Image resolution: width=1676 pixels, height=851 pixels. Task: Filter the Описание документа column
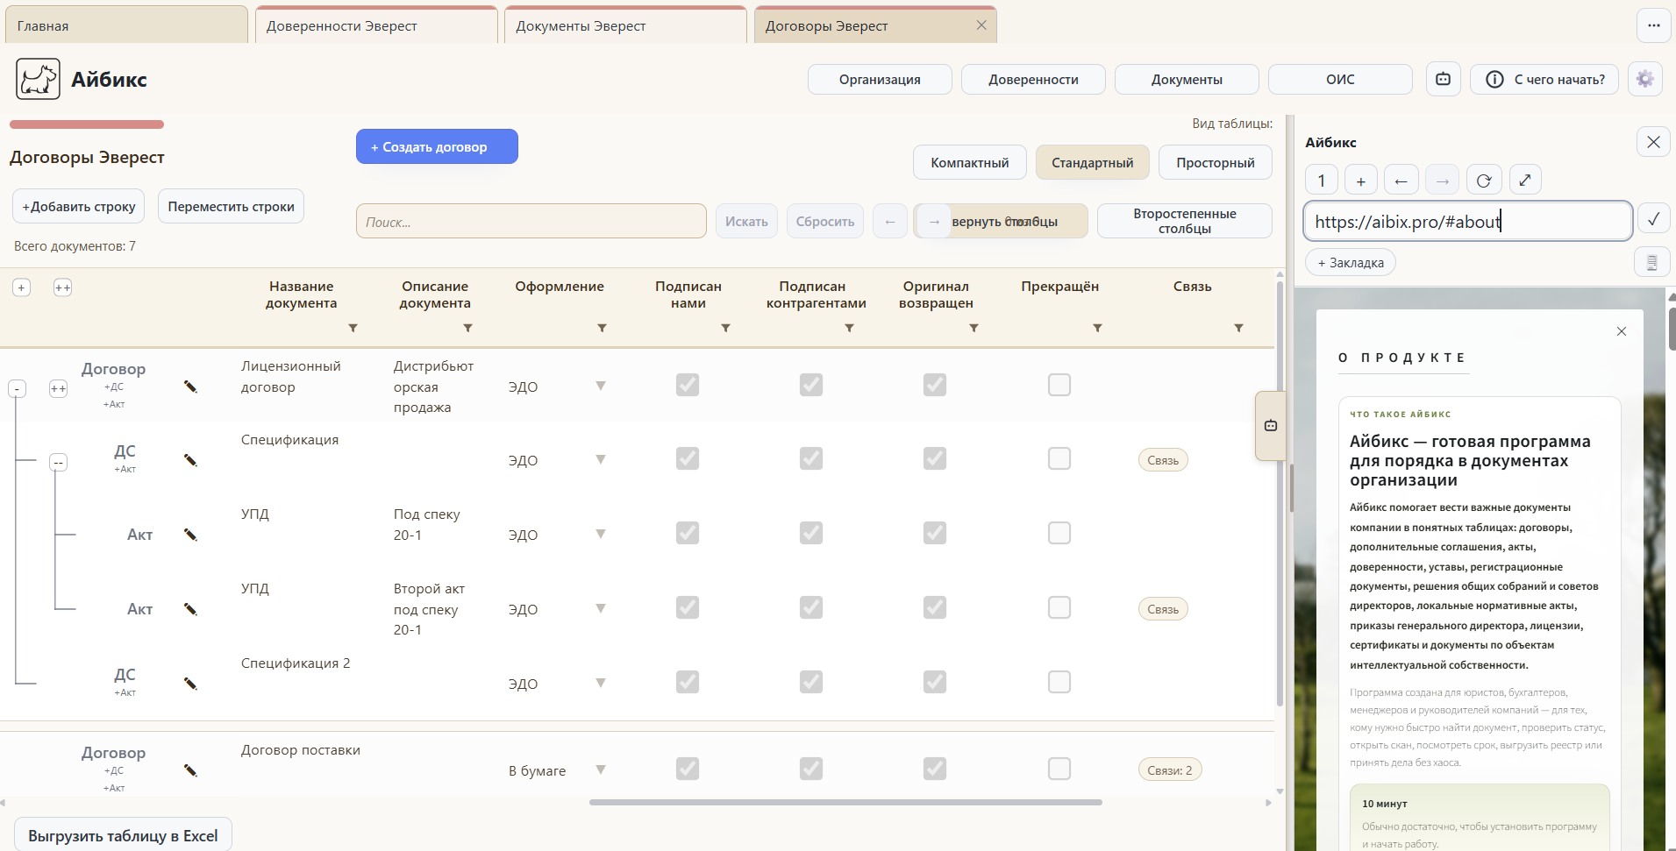468,328
